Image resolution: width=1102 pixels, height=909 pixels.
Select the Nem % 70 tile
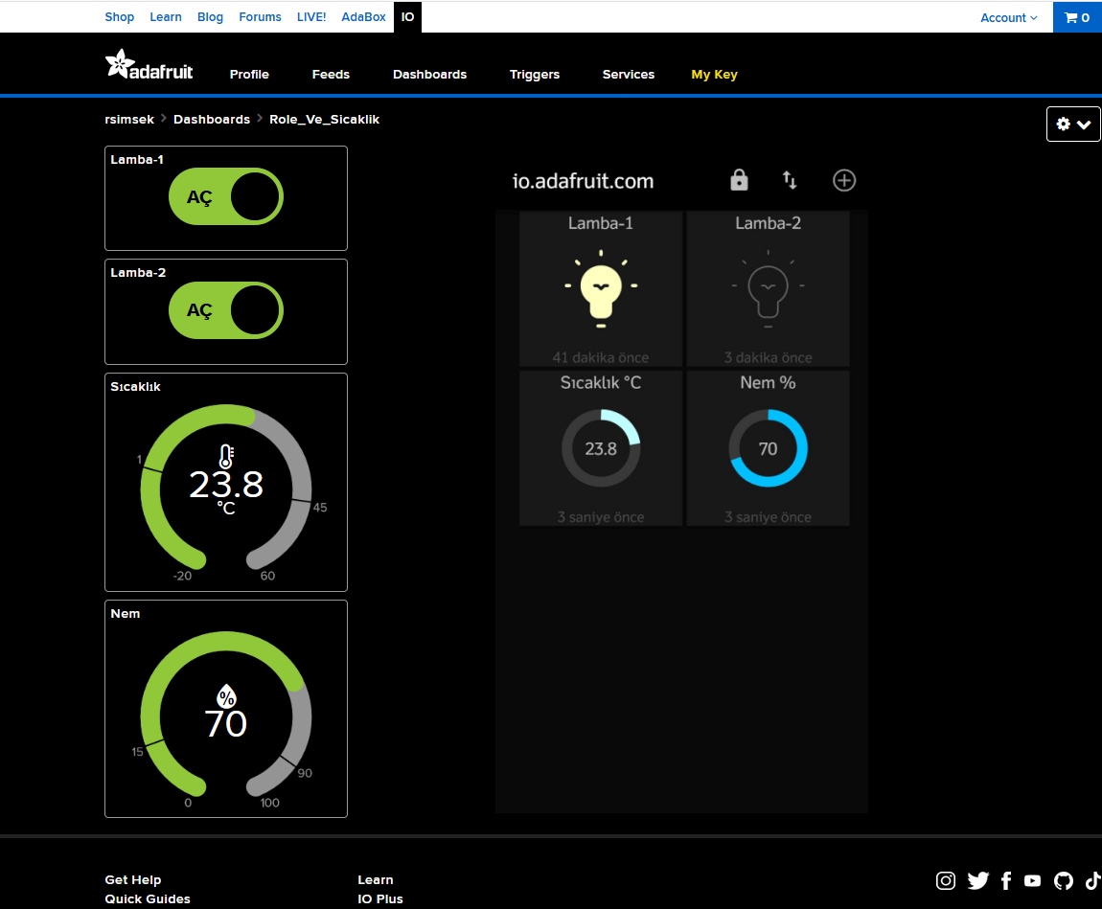[x=769, y=448]
